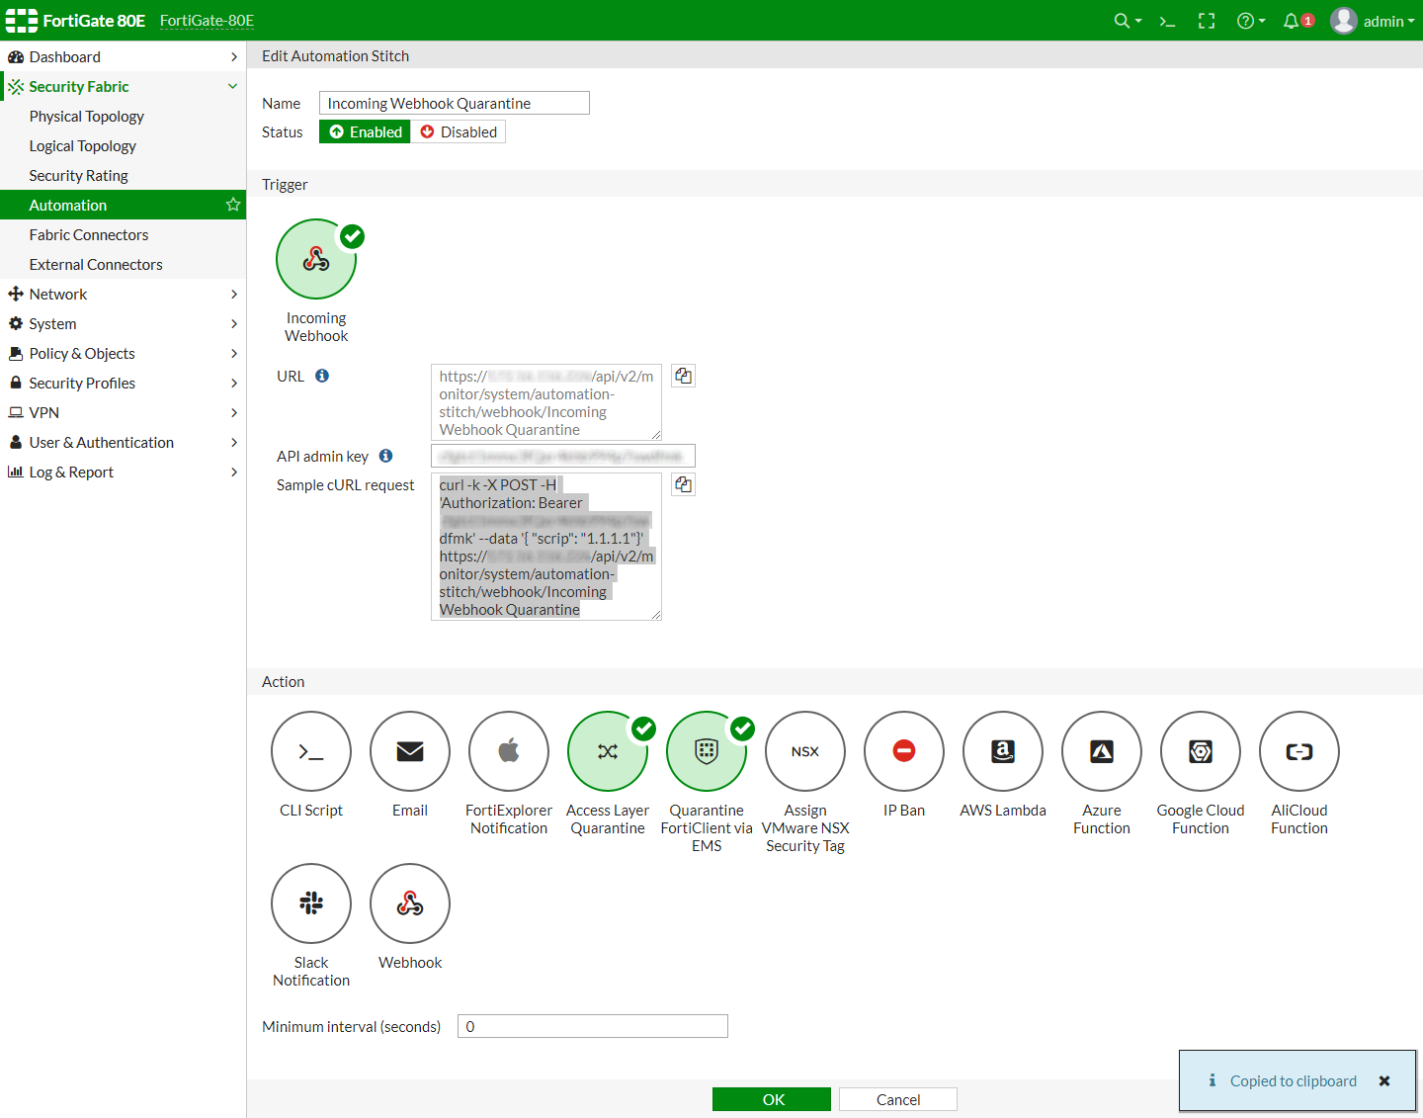Click OK to save the stitch
The height and width of the screenshot is (1118, 1423).
tap(772, 1099)
